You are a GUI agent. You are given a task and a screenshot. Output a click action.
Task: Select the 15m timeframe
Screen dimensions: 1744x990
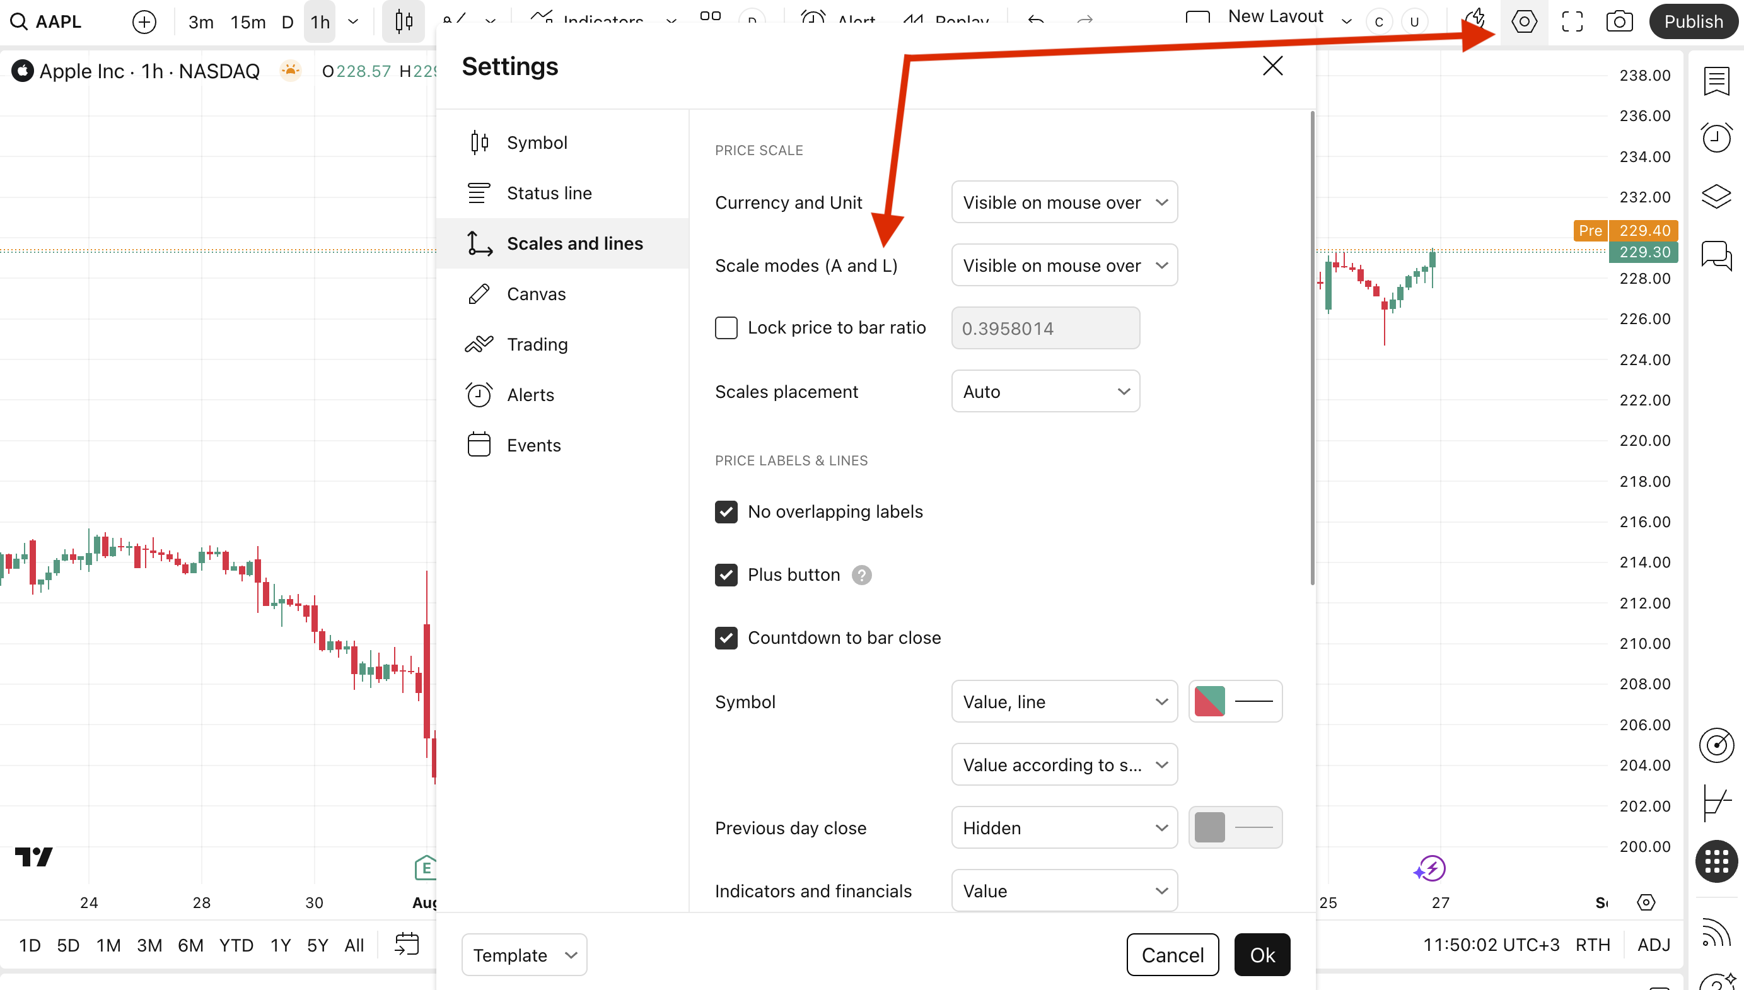coord(247,22)
